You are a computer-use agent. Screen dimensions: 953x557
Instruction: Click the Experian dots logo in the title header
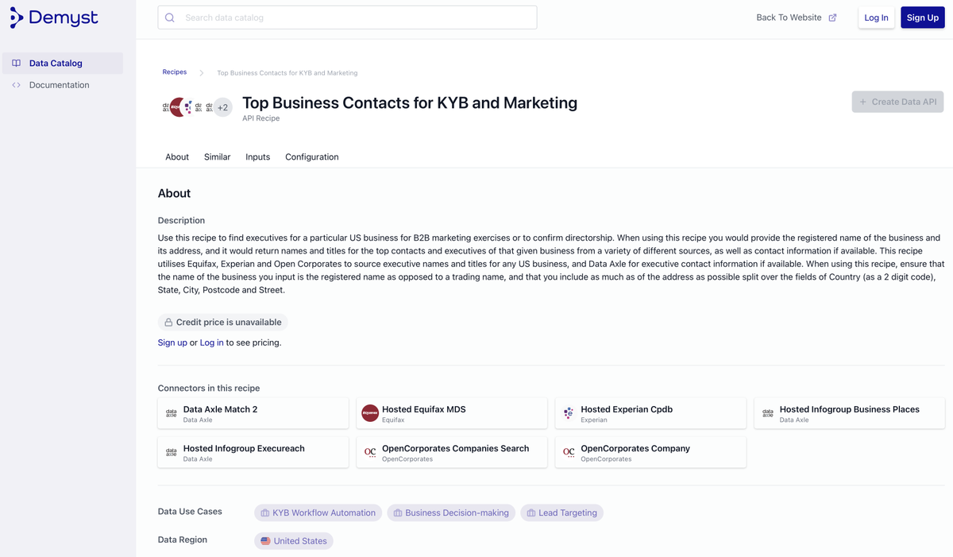[188, 107]
